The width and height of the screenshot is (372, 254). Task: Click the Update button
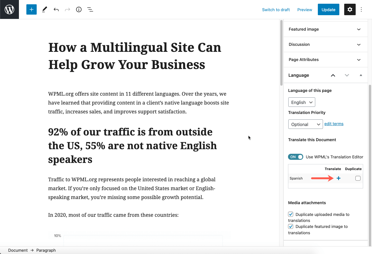tap(328, 9)
